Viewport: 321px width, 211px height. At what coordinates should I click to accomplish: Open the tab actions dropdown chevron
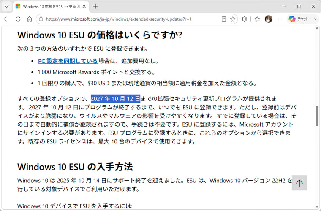(x=7, y=7)
